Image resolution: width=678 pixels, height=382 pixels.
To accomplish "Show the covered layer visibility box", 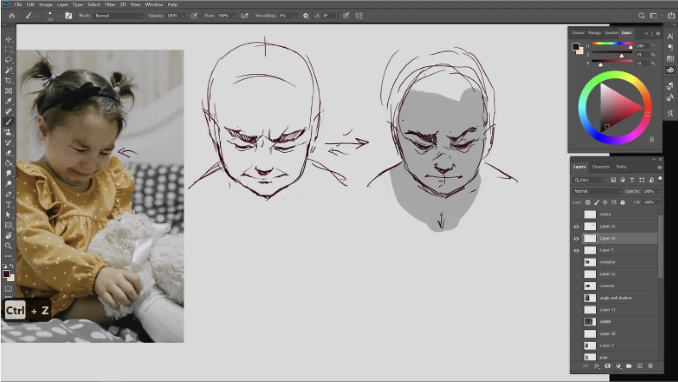I will pyautogui.click(x=576, y=286).
